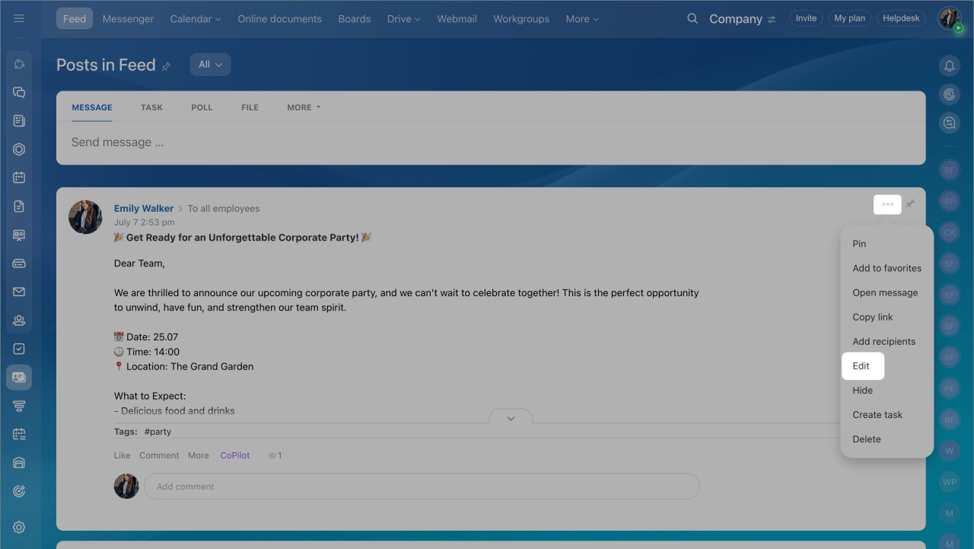Select Edit from the context menu
974x549 pixels.
click(861, 366)
